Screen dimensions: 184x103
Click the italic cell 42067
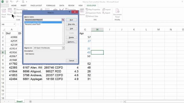(x=11, y=56)
